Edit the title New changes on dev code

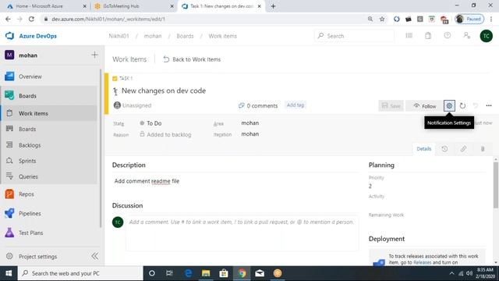pos(164,91)
